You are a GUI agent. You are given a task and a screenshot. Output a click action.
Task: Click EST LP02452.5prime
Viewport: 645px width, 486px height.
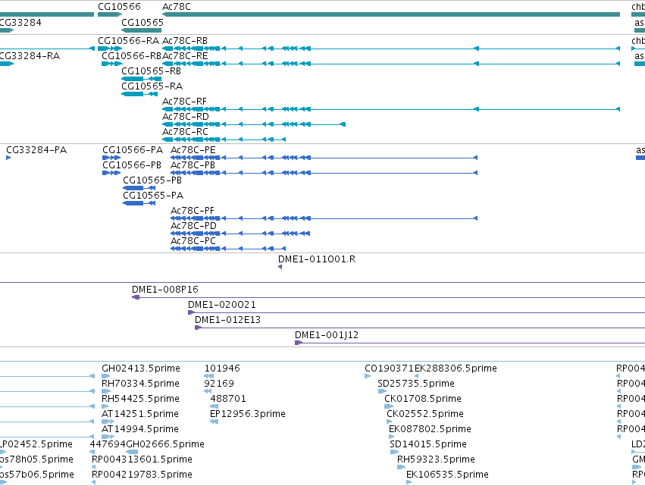click(x=3, y=452)
